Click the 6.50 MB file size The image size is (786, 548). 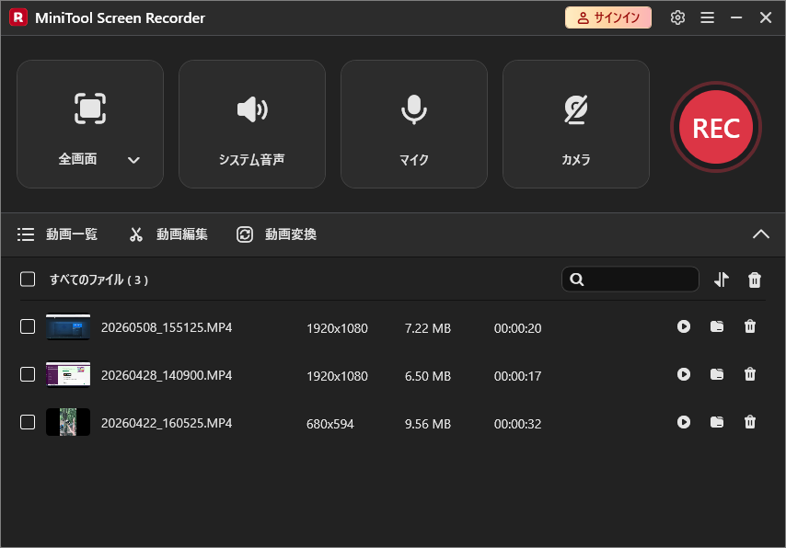pos(428,376)
